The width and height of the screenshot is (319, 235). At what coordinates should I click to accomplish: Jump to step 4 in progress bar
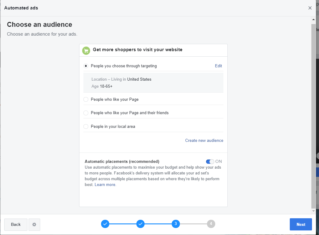coord(211,224)
